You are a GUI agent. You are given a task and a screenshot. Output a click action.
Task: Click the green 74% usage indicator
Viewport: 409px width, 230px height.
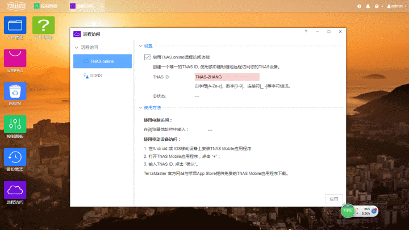click(348, 211)
